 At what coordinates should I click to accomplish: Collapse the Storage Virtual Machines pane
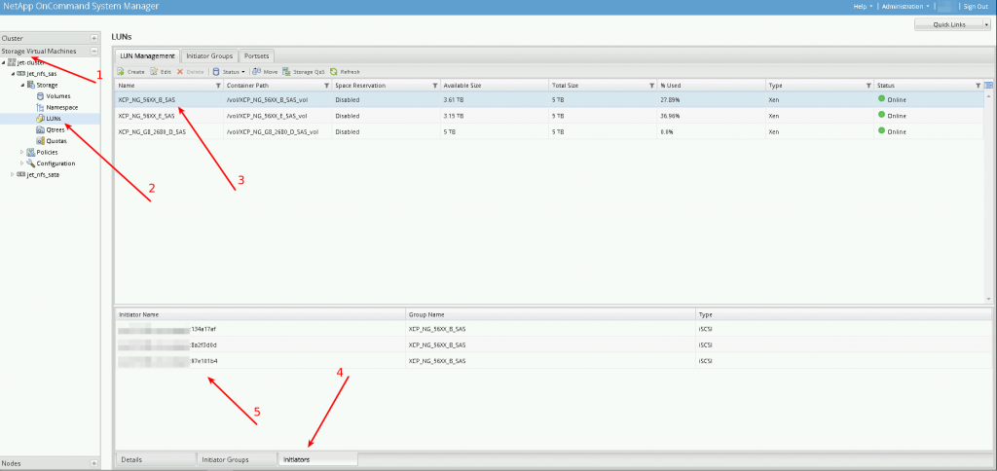tap(94, 51)
